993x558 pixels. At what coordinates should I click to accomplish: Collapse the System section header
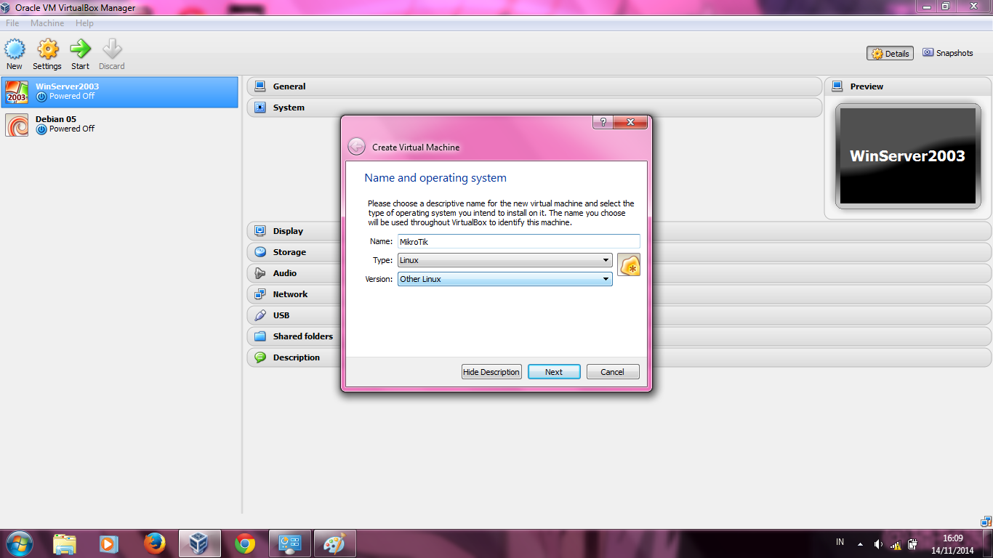[534, 108]
